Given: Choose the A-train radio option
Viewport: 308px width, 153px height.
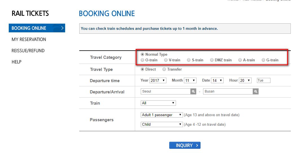Looking at the screenshot, I should pos(240,60).
